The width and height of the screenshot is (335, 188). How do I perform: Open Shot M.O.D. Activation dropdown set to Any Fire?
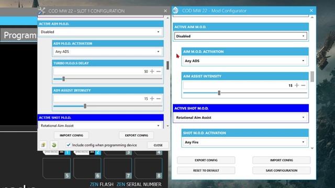click(245, 142)
